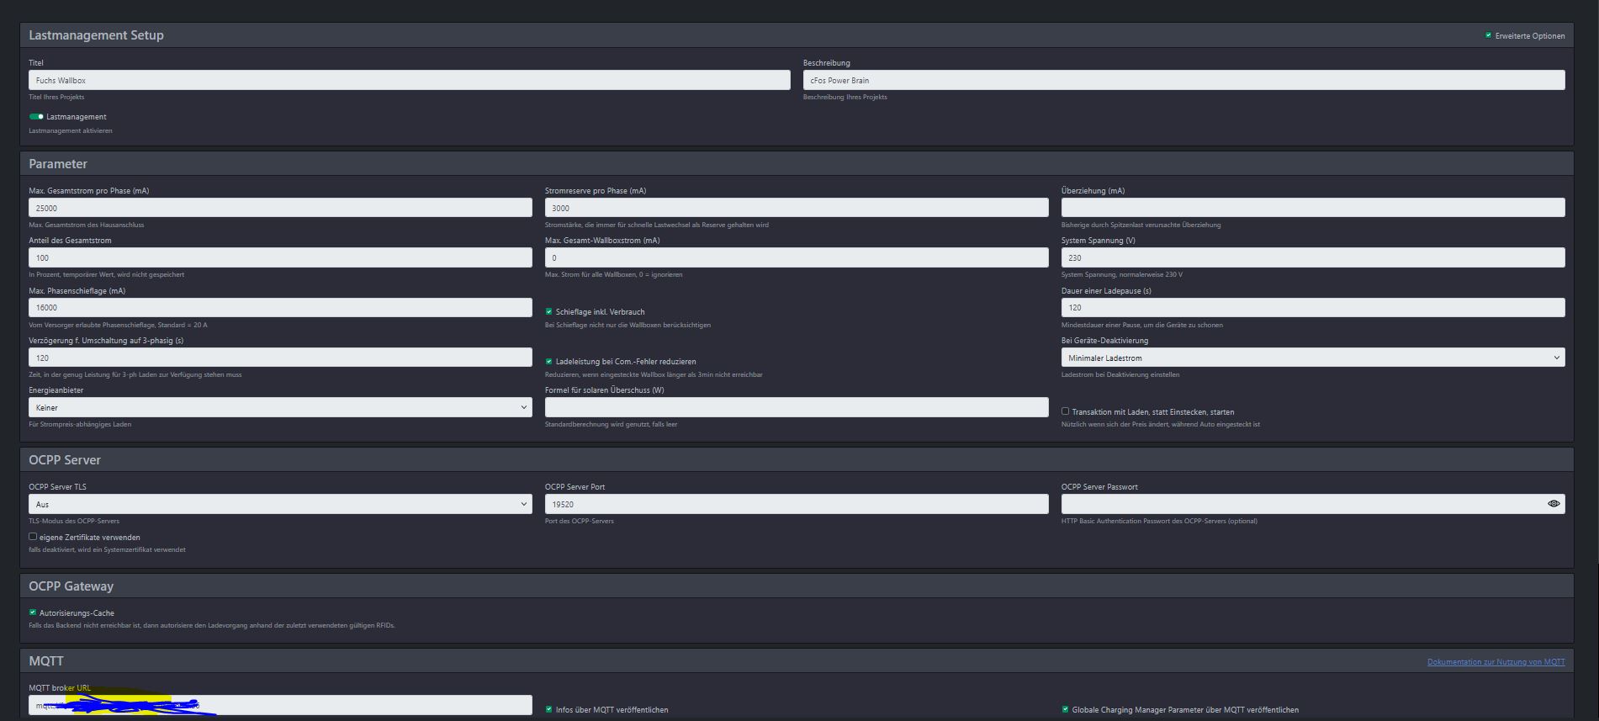1599x721 pixels.
Task: Click Stromreserve pro Phase field
Action: pos(797,208)
